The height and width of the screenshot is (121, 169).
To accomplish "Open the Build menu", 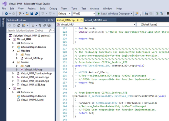I will pyautogui.click(x=42, y=9).
